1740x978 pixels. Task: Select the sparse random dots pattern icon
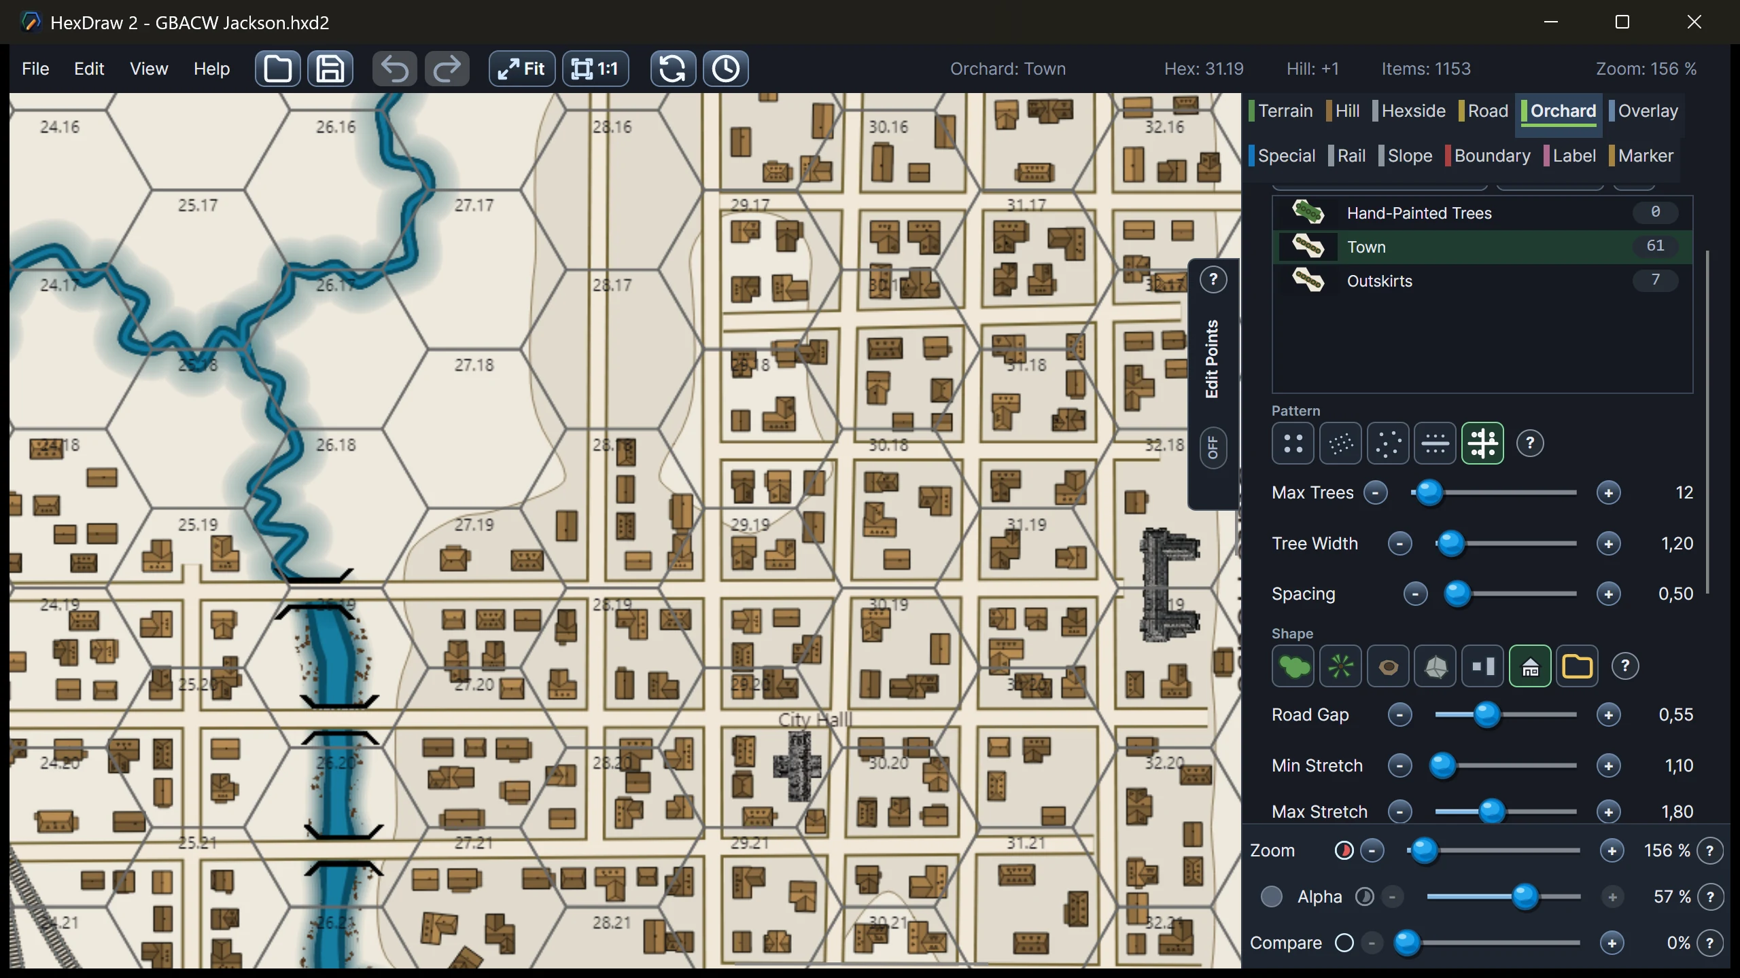(1388, 443)
